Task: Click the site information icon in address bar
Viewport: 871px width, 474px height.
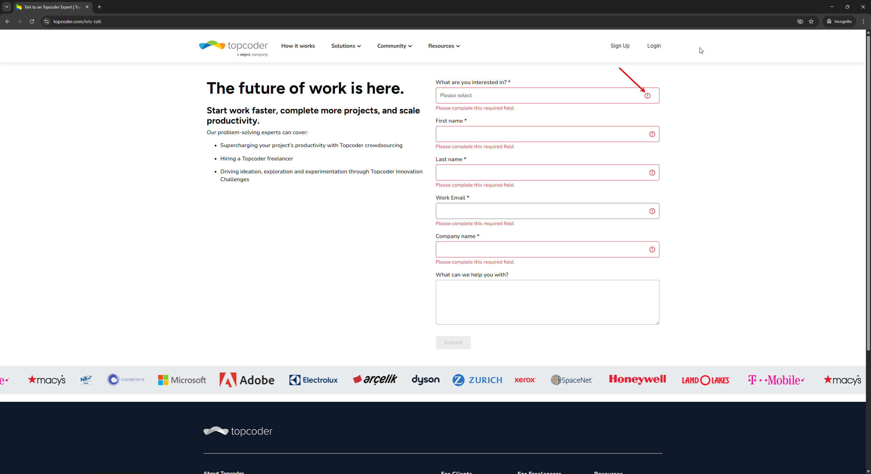Action: 47,21
